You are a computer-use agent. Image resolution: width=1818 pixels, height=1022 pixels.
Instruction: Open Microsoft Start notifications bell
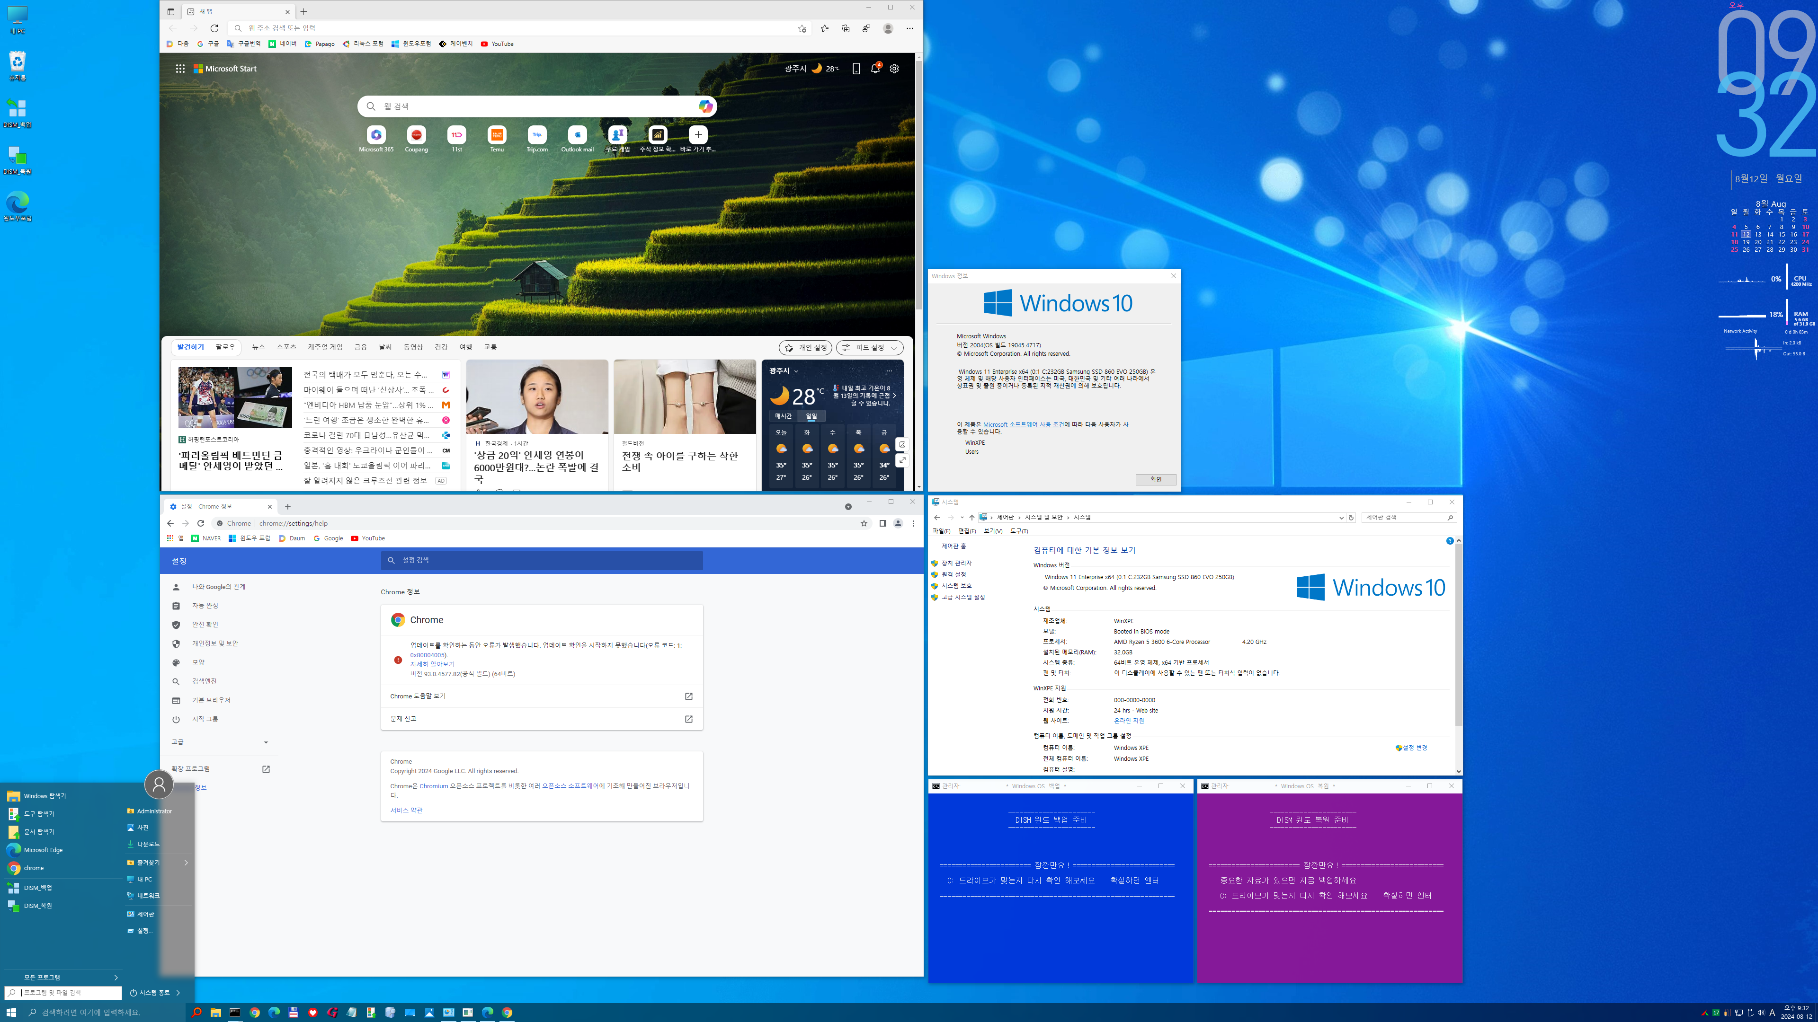875,69
